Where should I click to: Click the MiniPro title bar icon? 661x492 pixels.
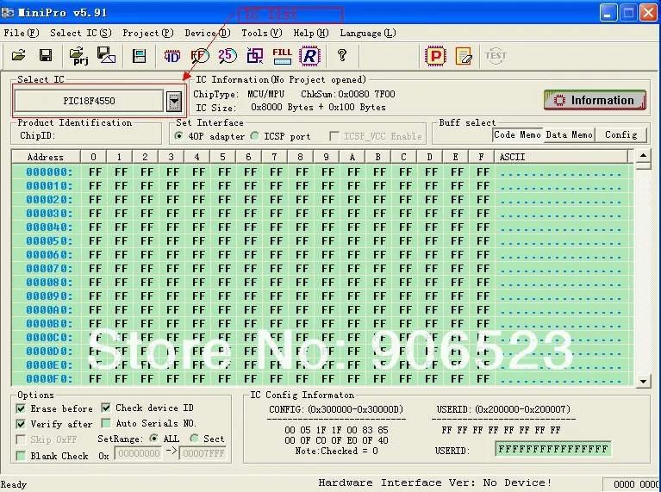(x=8, y=13)
